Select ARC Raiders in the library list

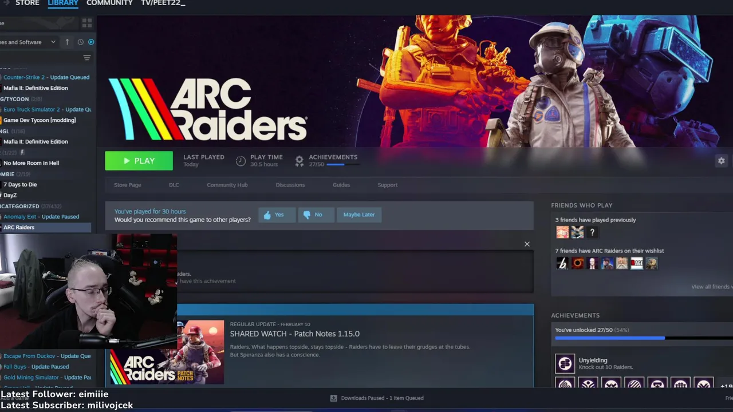tap(45, 227)
